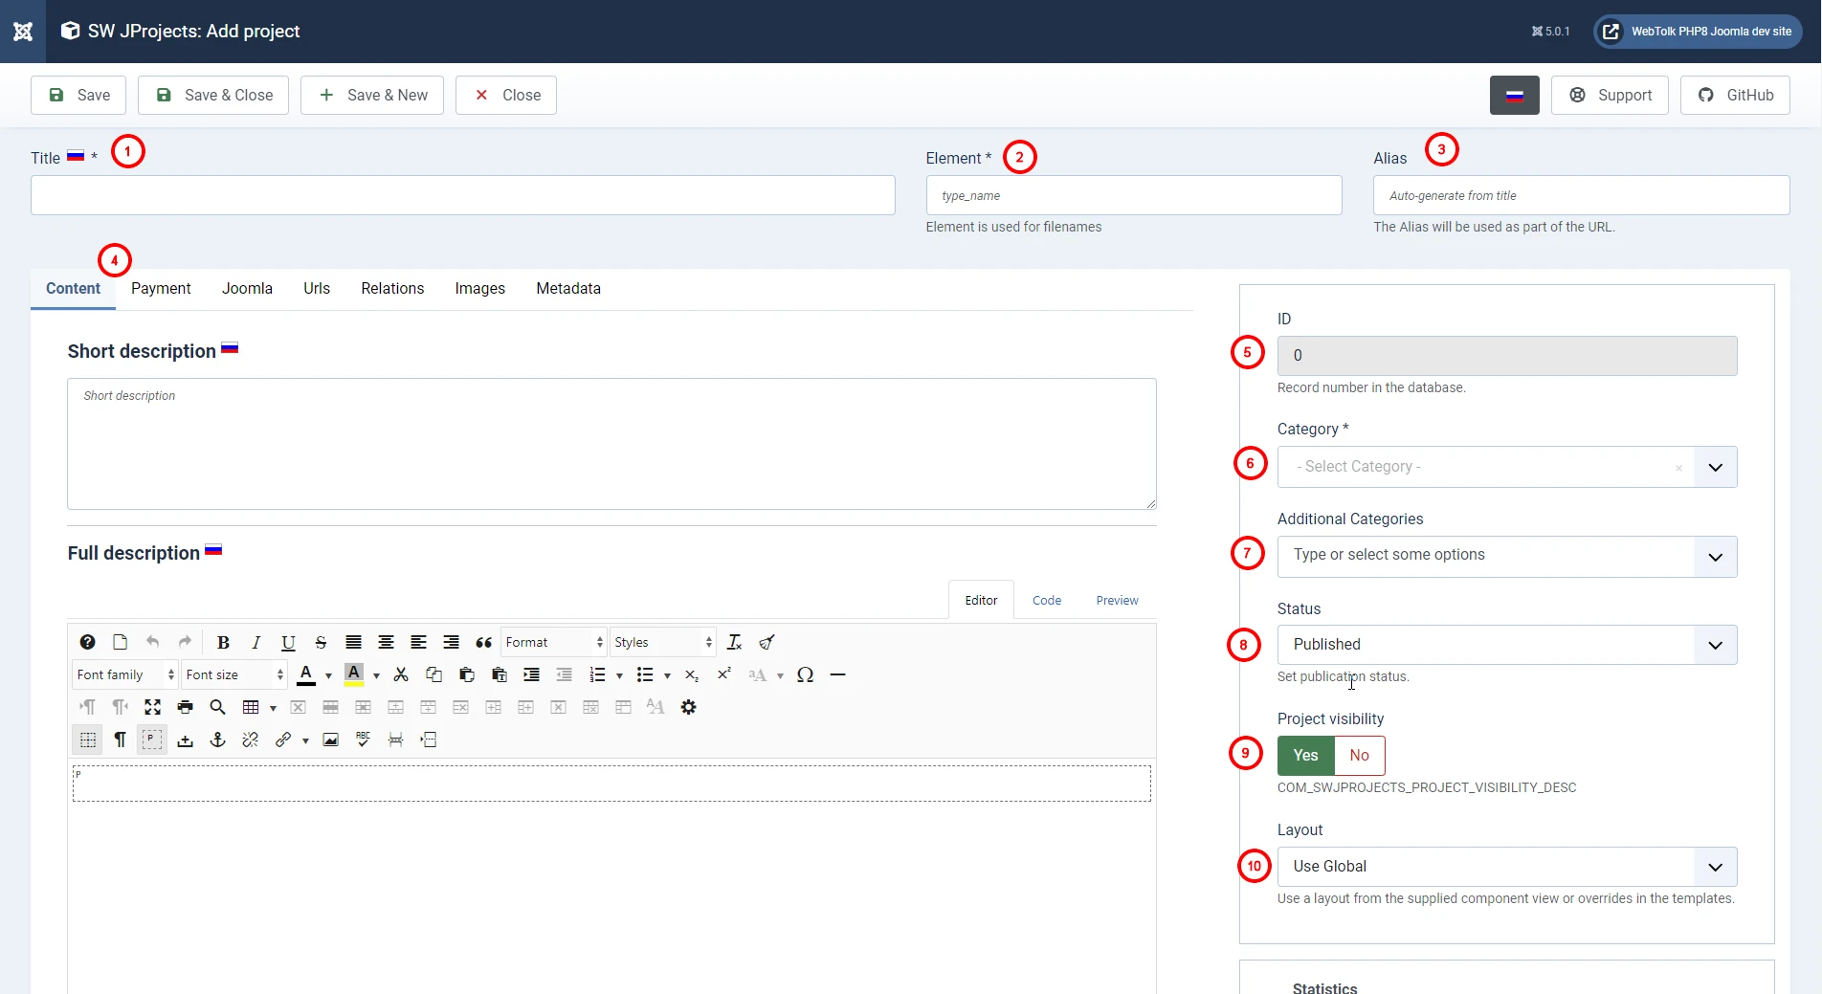Open the Select Category dropdown
This screenshot has width=1822, height=994.
(1507, 467)
